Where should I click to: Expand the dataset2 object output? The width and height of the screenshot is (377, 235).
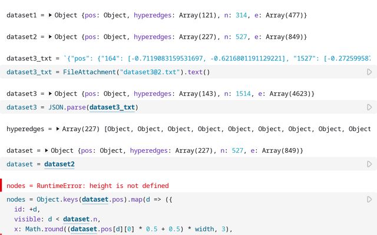pos(50,37)
